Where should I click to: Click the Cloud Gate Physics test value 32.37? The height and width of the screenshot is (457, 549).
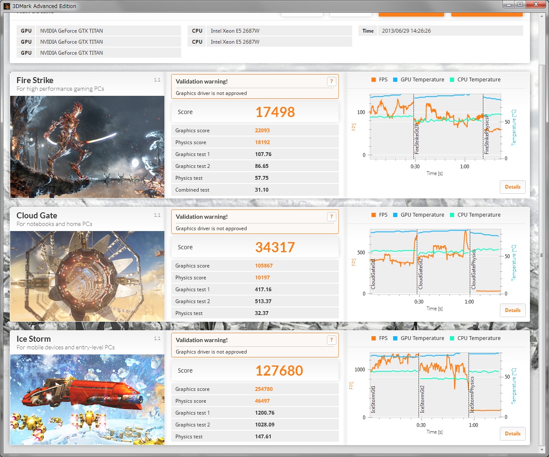point(262,313)
